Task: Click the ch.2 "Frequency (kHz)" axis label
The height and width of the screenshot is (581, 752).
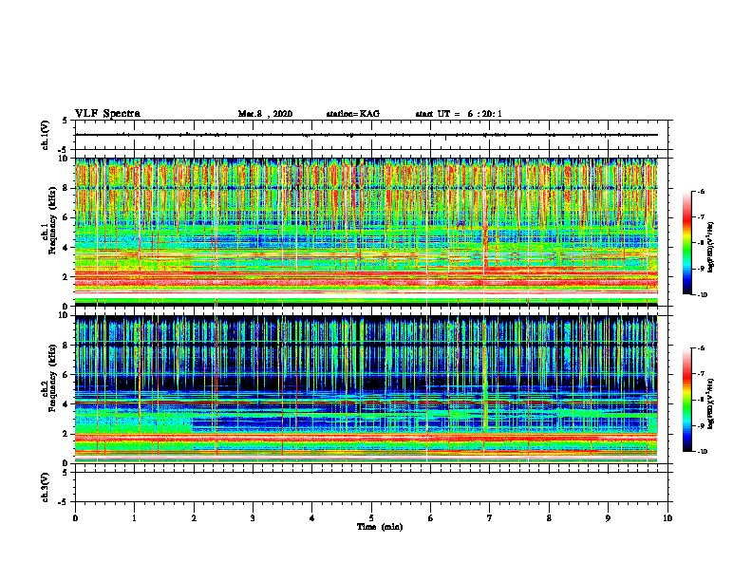Action: (x=51, y=378)
